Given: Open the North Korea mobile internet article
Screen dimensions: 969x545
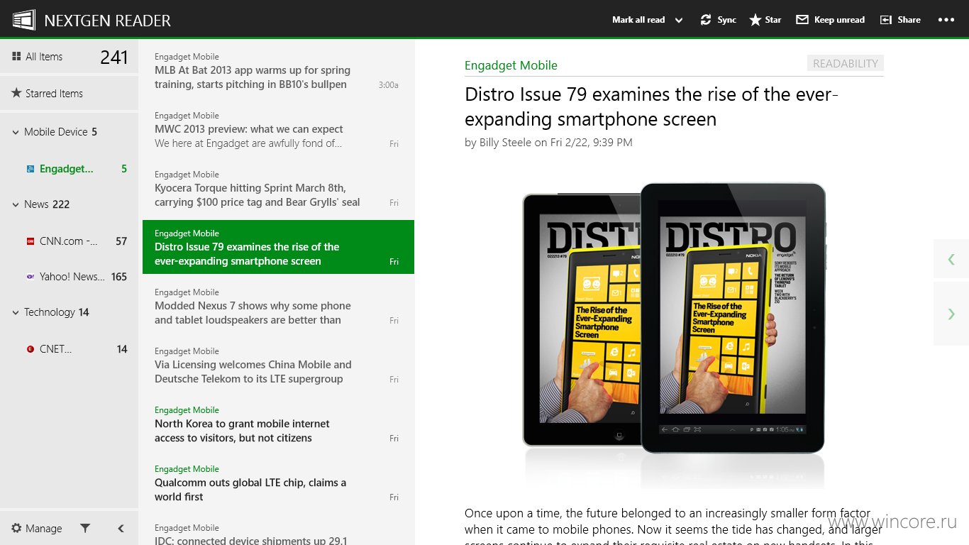Looking at the screenshot, I should click(277, 424).
